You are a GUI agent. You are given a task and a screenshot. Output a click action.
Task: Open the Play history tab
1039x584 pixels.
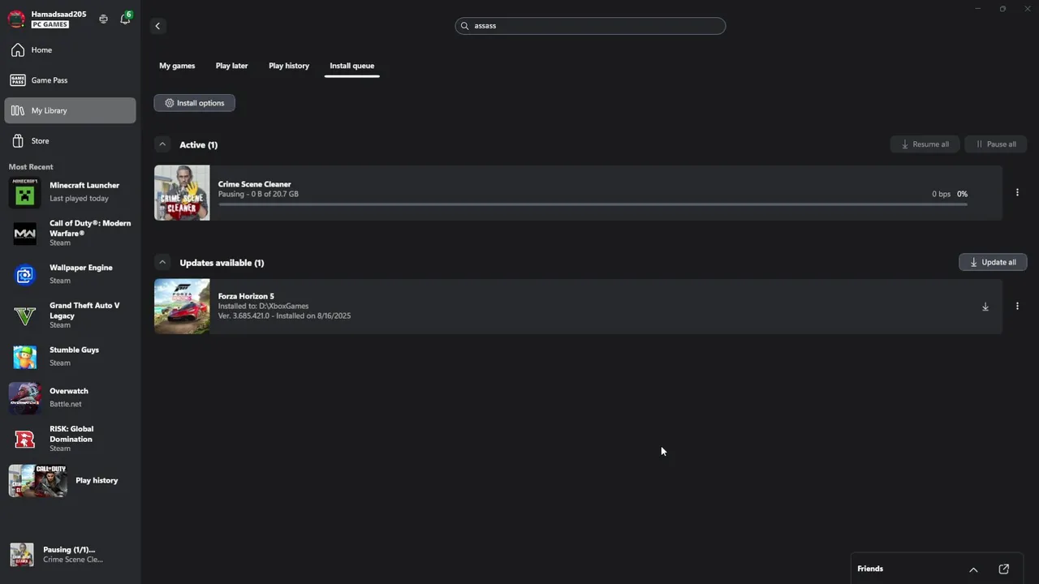tap(289, 66)
